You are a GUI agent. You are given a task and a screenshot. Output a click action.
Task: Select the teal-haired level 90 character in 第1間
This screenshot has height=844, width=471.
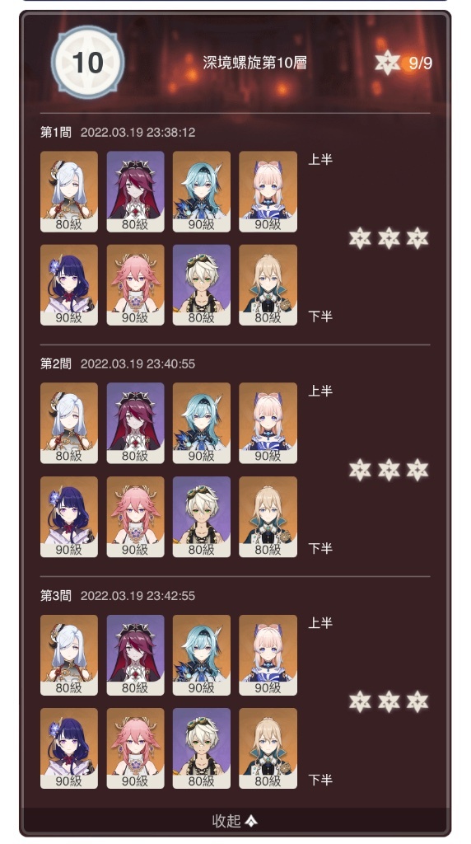tap(202, 191)
